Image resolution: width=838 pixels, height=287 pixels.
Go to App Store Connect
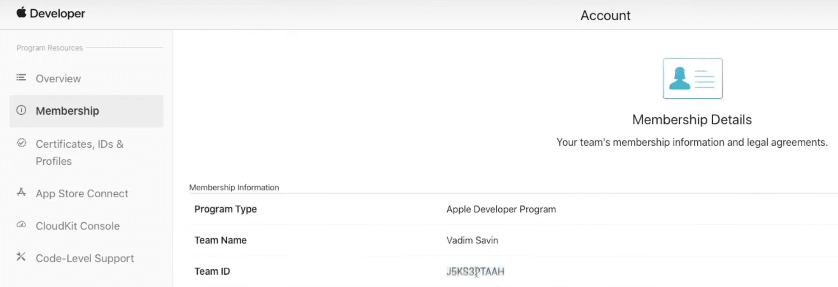click(82, 193)
